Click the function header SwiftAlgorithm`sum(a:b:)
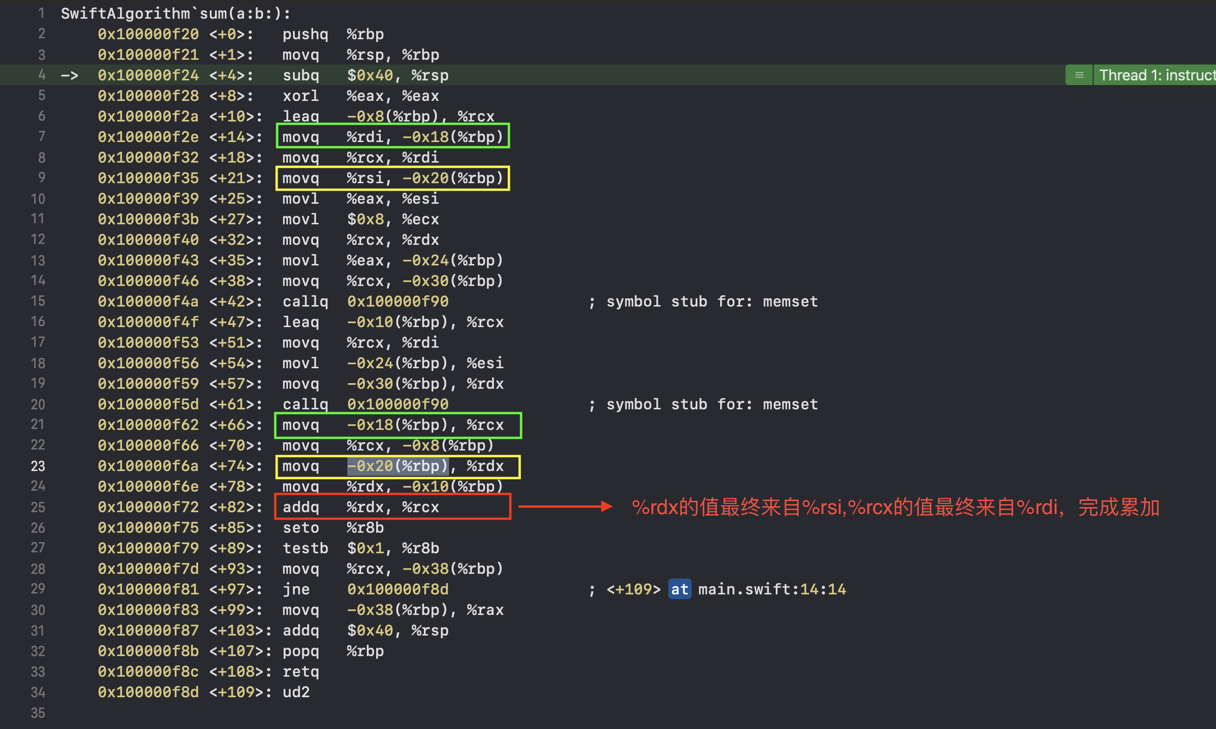 click(x=176, y=13)
